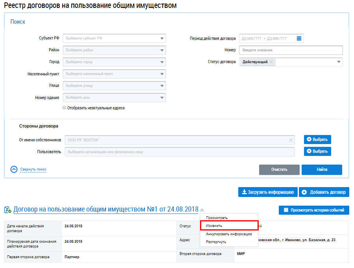Viewport: 354px width, 268px height.
Task: Open Просмотреть историю событий
Action: coord(314,210)
